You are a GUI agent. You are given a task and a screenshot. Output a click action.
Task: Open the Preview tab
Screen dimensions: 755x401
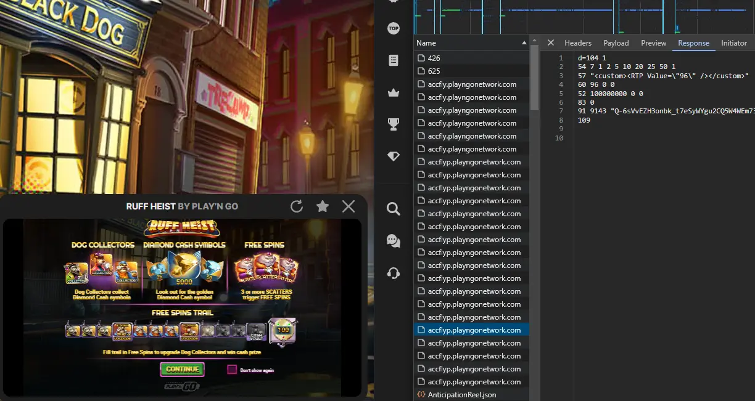pyautogui.click(x=654, y=43)
